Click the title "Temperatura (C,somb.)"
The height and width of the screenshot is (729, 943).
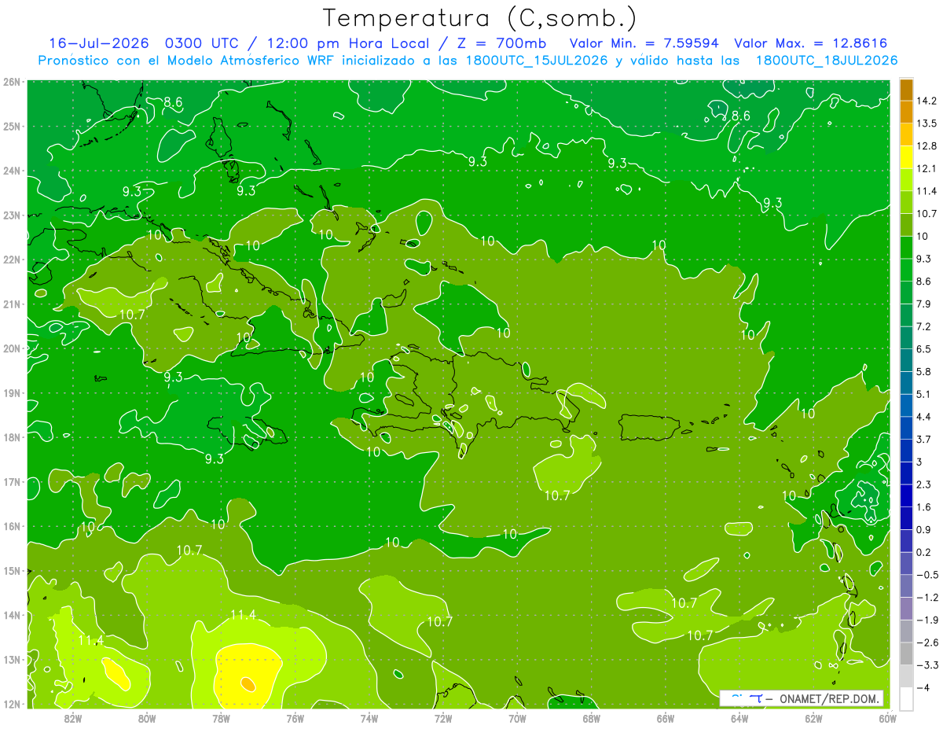click(479, 18)
